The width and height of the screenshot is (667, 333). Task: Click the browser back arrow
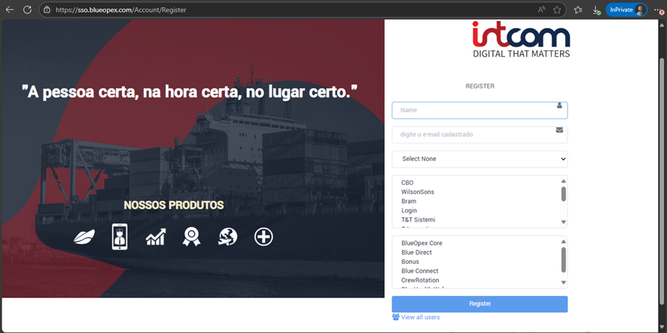(9, 9)
